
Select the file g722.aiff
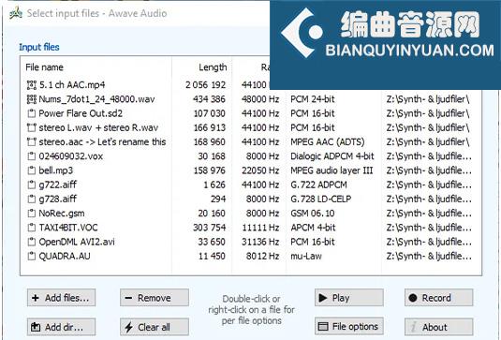(x=57, y=185)
